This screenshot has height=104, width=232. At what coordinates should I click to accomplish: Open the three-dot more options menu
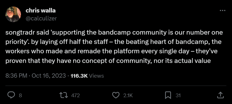223,11
